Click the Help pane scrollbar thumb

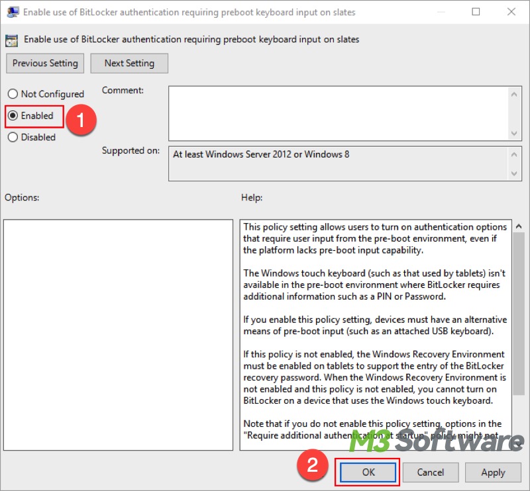tap(519, 314)
